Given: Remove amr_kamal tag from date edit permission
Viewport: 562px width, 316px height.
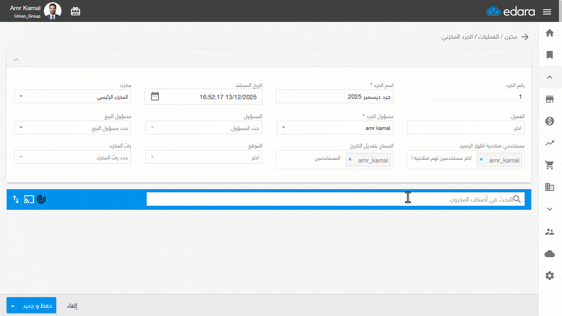Looking at the screenshot, I should pos(350,160).
